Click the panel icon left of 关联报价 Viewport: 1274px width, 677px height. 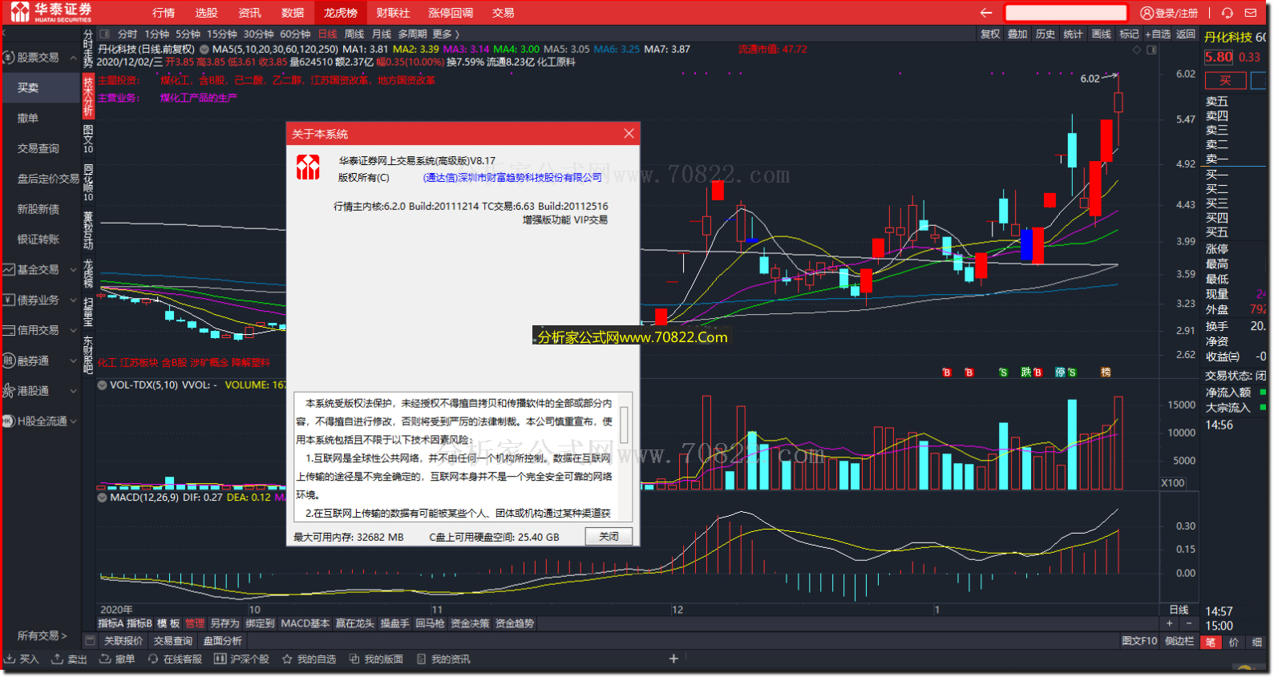[x=90, y=641]
